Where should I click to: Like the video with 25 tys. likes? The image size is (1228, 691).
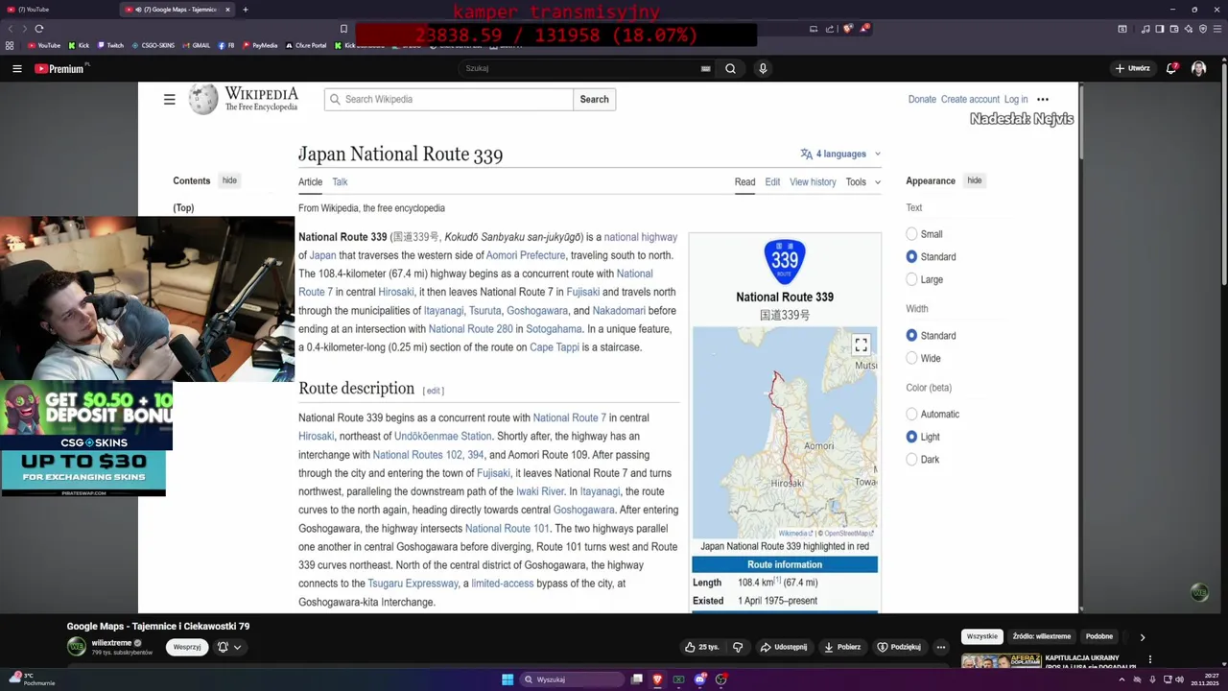coord(701,647)
